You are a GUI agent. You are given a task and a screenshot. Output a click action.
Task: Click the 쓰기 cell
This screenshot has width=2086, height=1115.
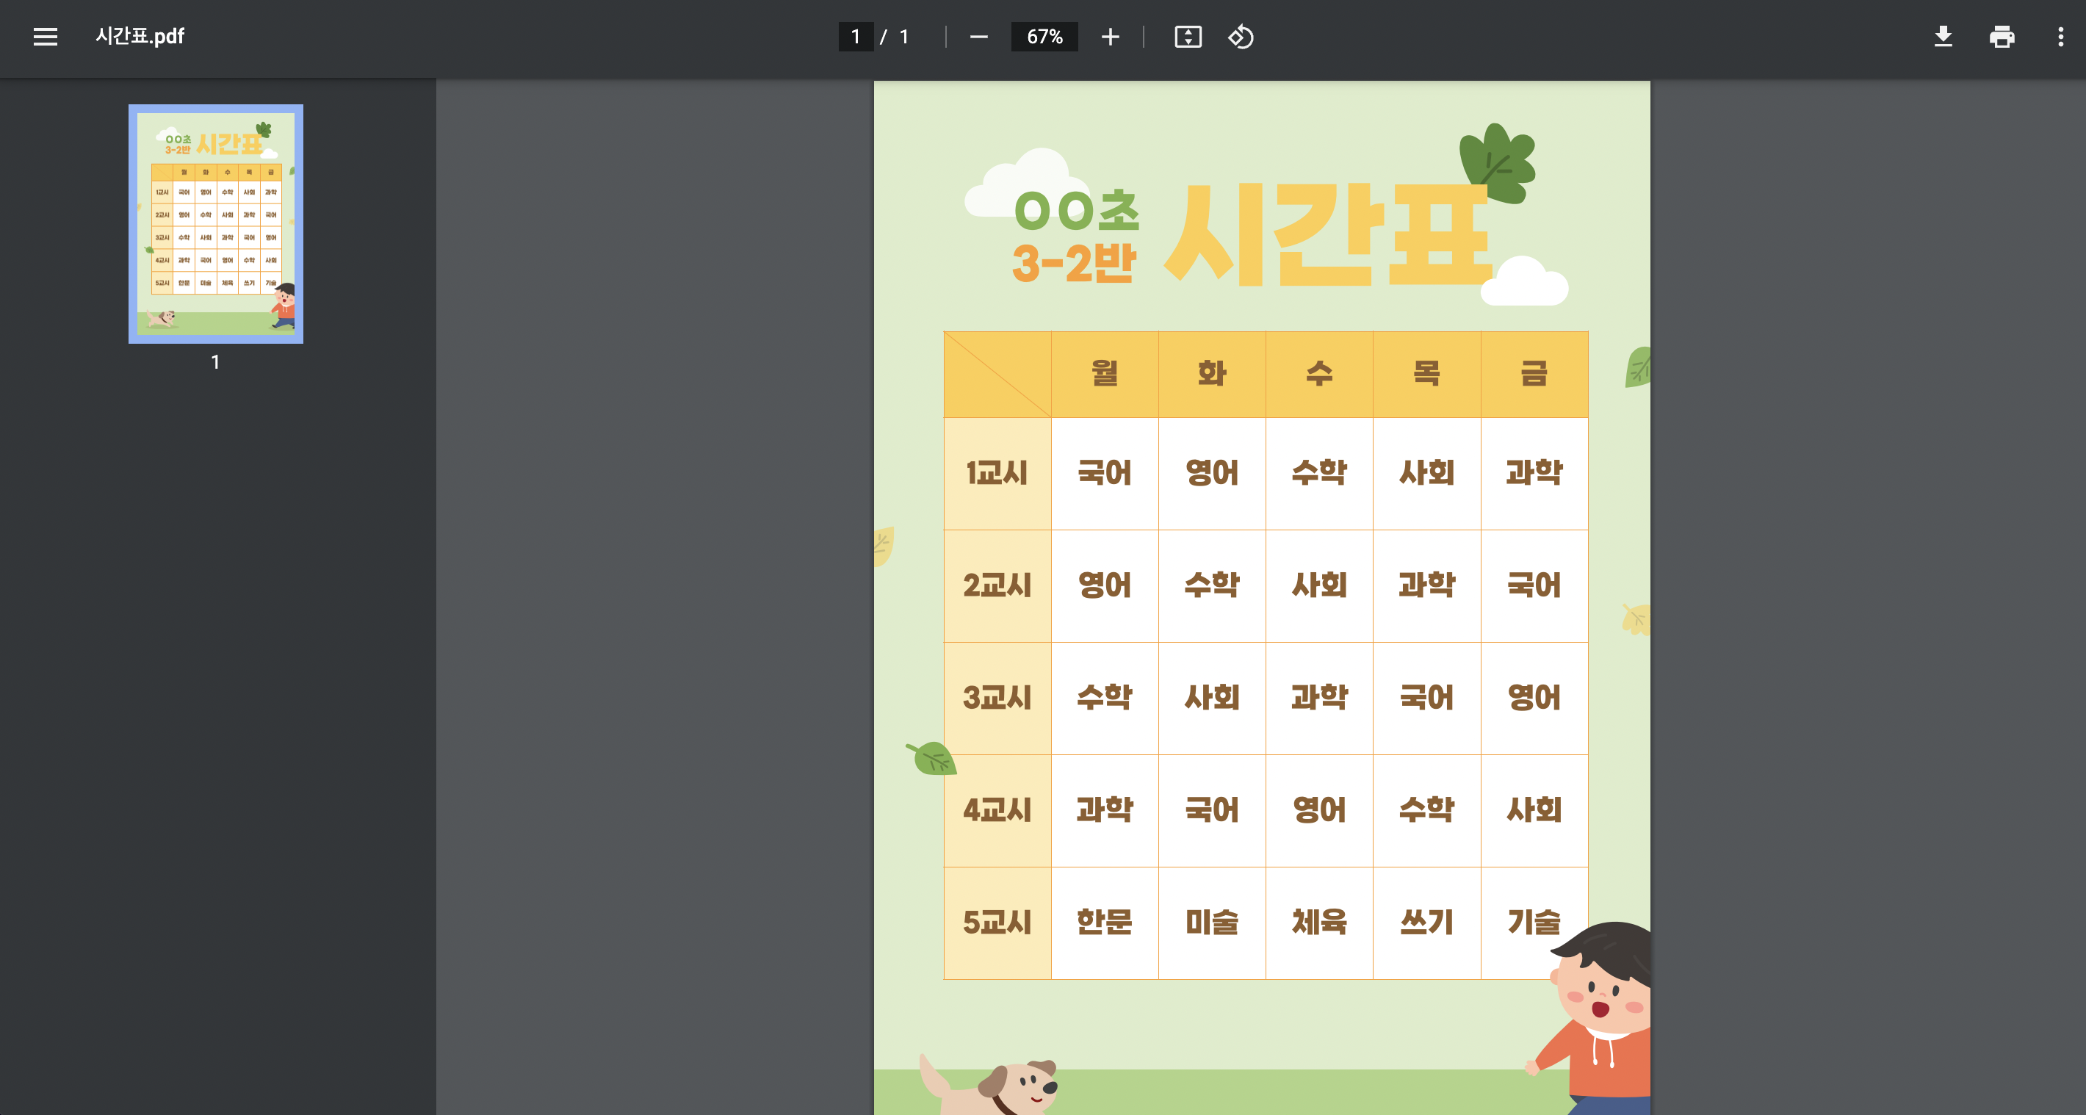(1427, 923)
